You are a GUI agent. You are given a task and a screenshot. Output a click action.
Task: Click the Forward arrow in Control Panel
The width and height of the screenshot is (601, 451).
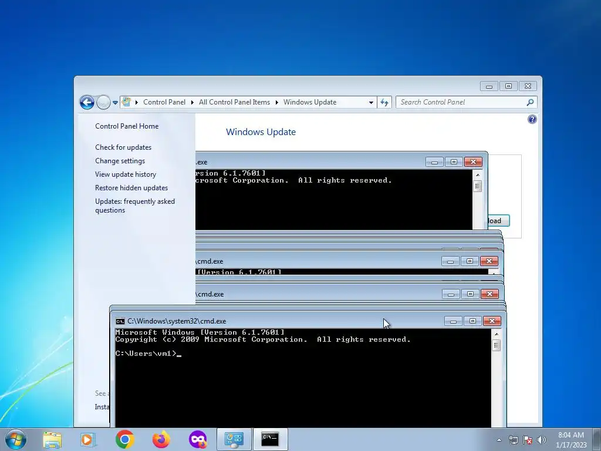point(103,102)
